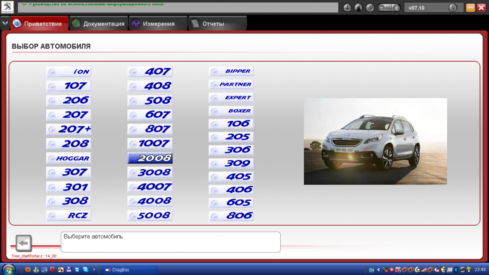
Task: Click the plus side of the zoom control
Action: coord(396,8)
